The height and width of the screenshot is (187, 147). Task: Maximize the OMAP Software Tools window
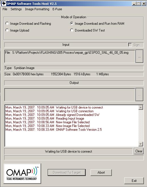(139, 4)
